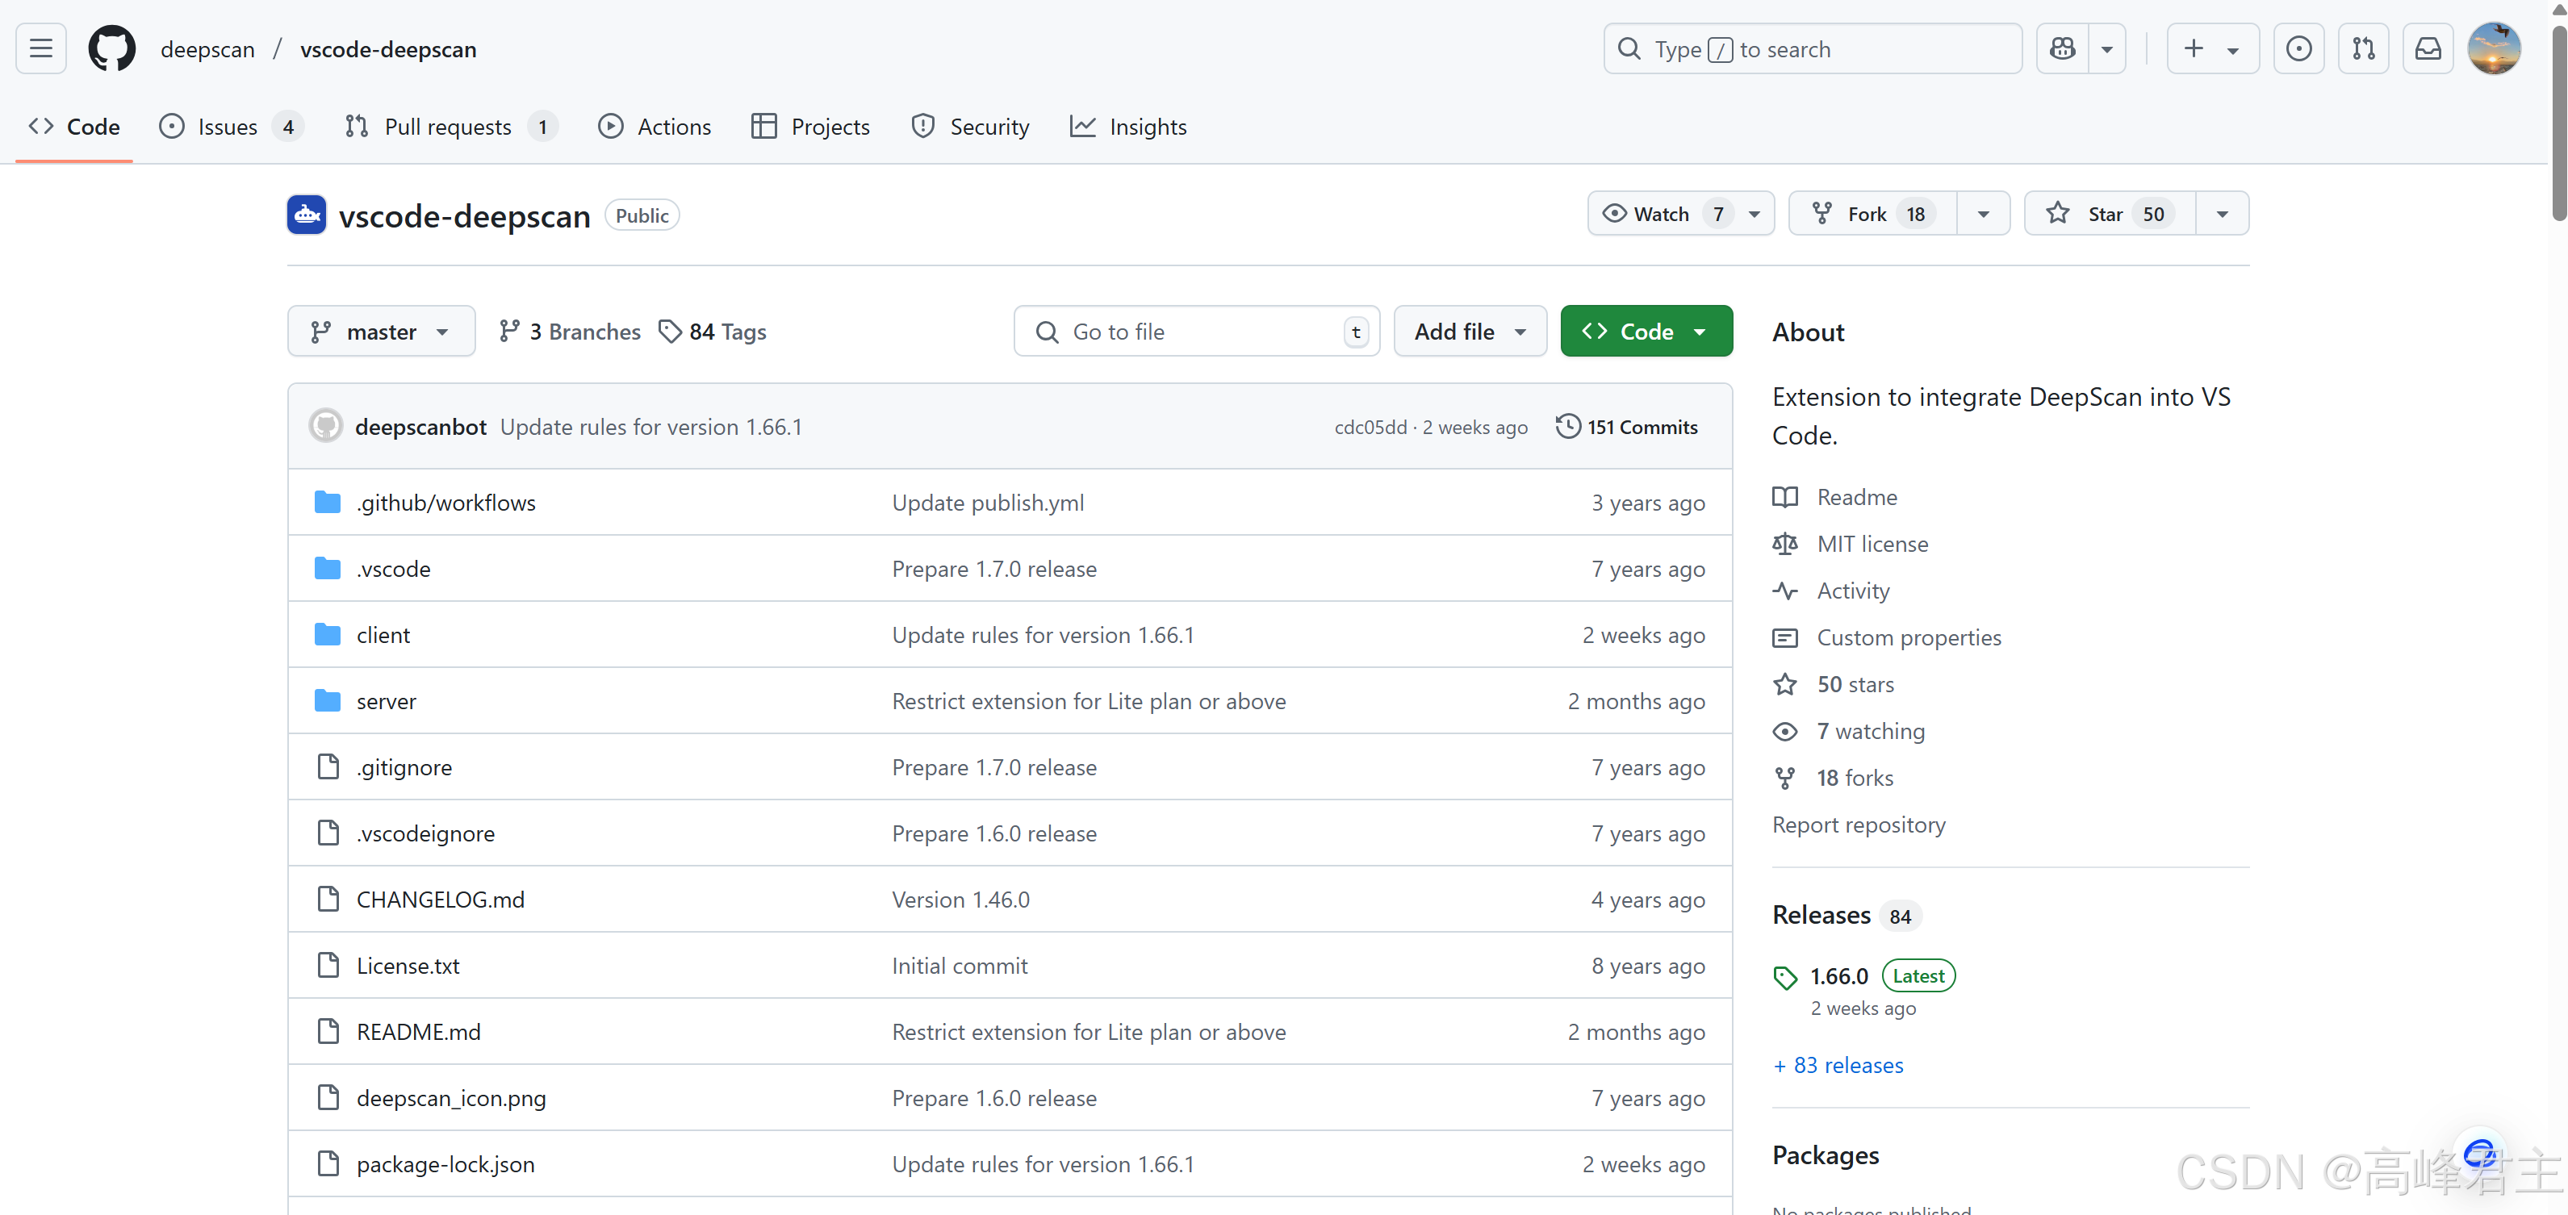The width and height of the screenshot is (2568, 1215).
Task: Open the notifications inbox icon
Action: (x=2428, y=49)
